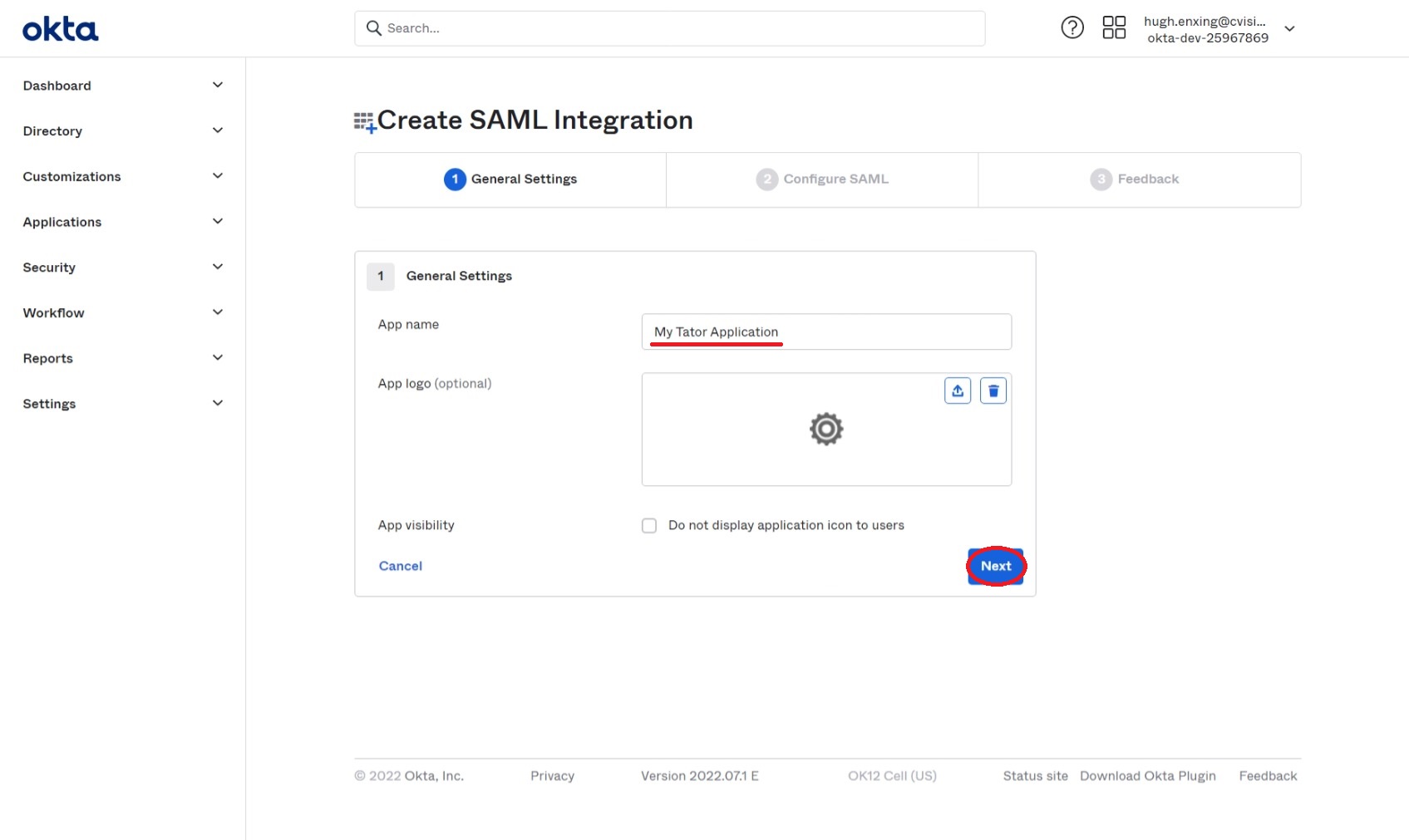Select the Configure SAML step tab
Viewport: 1409px width, 840px height.
click(x=822, y=179)
